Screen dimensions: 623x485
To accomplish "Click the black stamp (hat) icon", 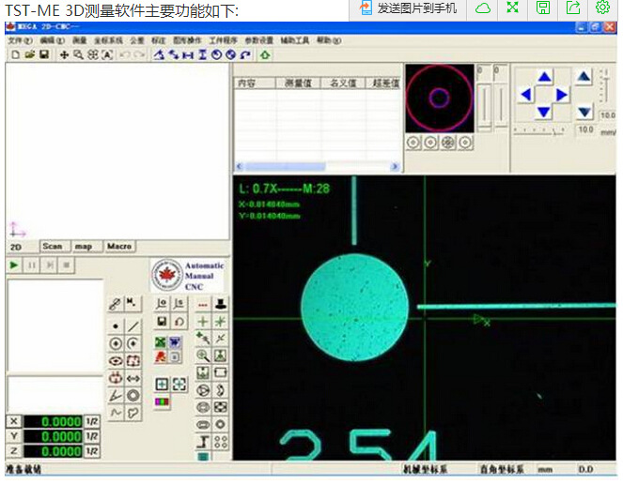I will point(221,304).
